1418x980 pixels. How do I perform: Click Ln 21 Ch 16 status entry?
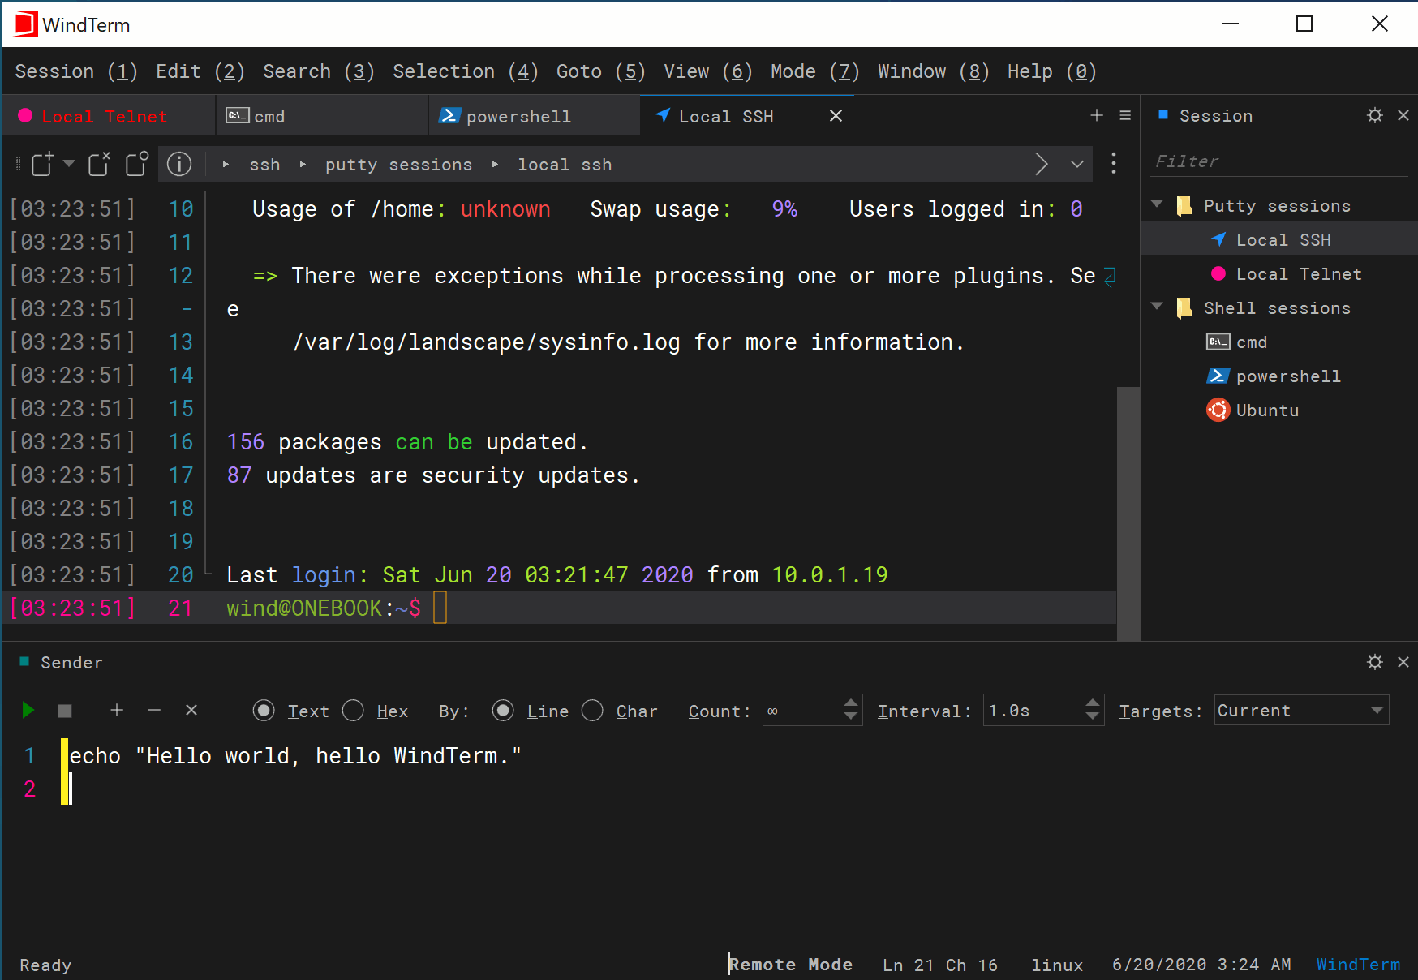pos(940,965)
